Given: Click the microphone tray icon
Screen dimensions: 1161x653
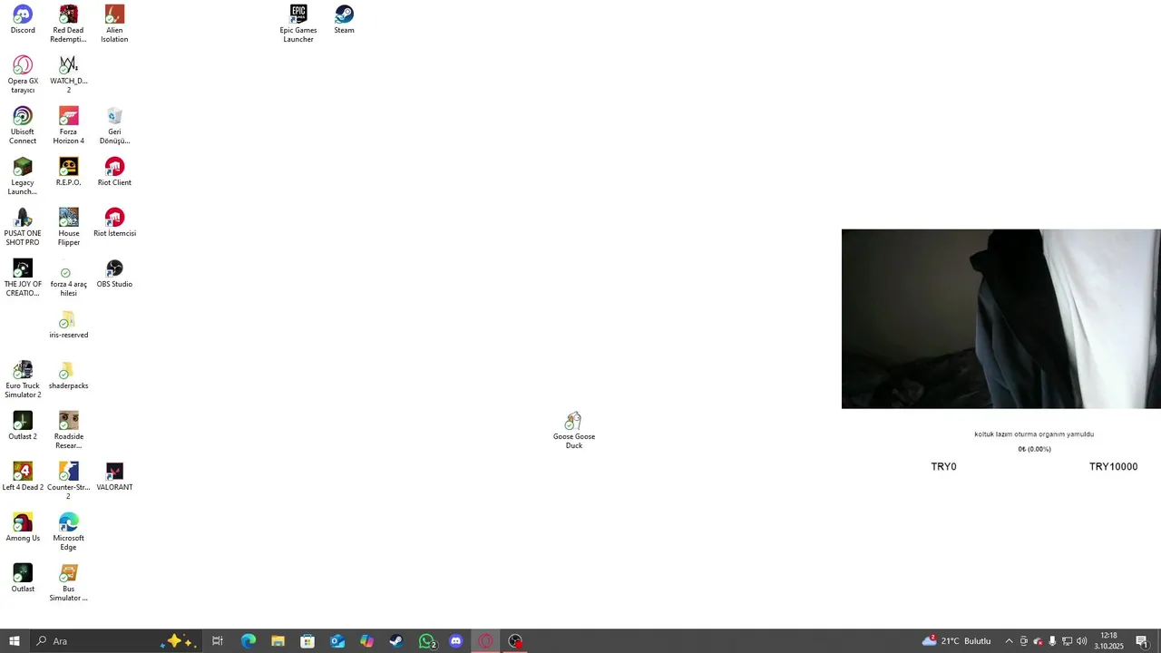Looking at the screenshot, I should tap(1052, 641).
